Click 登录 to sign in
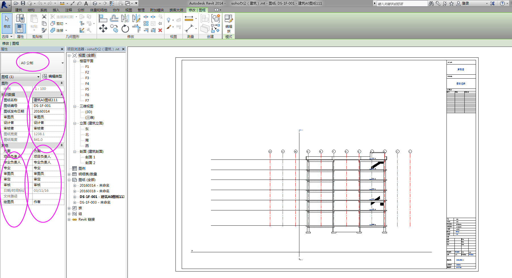 point(463,3)
